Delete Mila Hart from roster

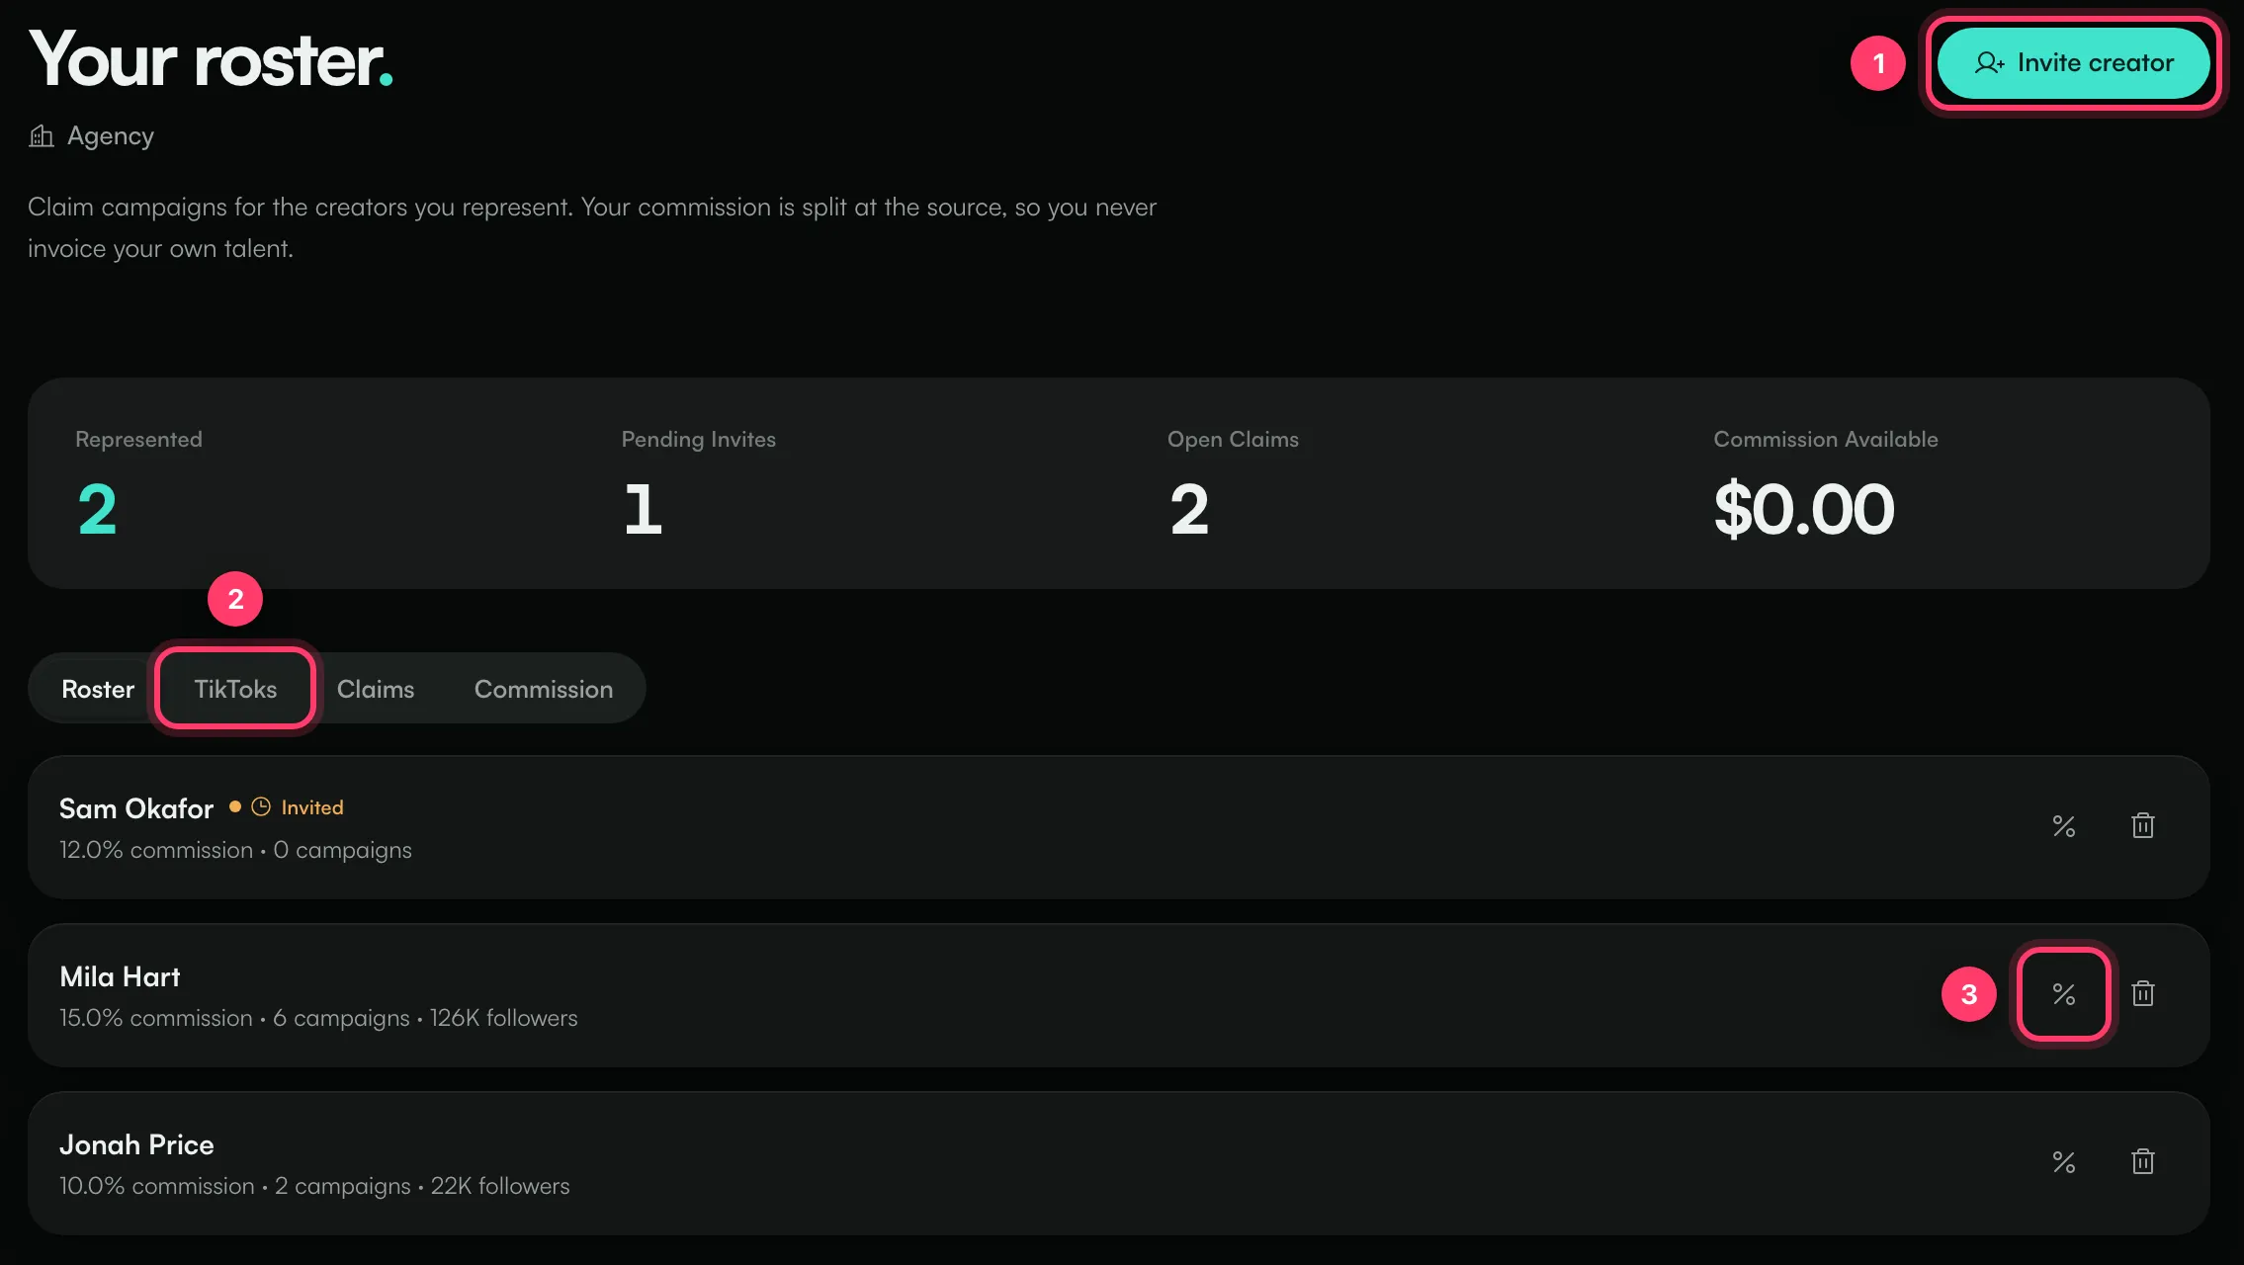2143,994
